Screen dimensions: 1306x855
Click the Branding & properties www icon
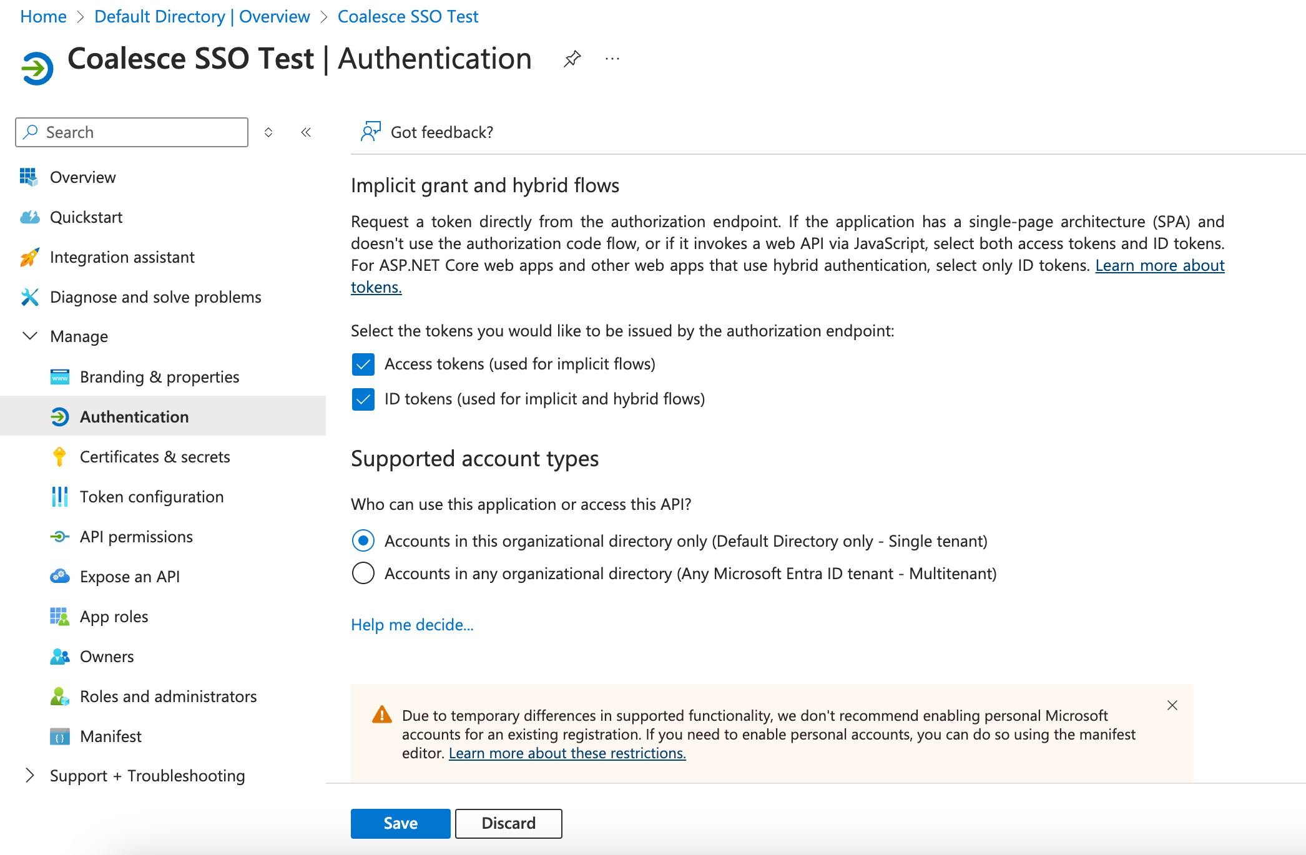click(60, 377)
